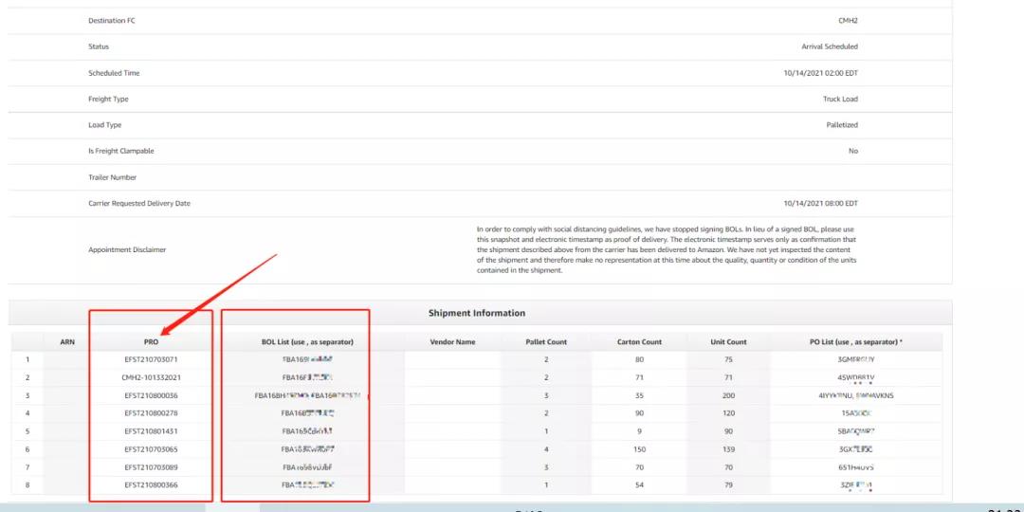Viewport: 1024px width, 512px height.
Task: Click the Pallet Count column header
Action: click(x=546, y=341)
